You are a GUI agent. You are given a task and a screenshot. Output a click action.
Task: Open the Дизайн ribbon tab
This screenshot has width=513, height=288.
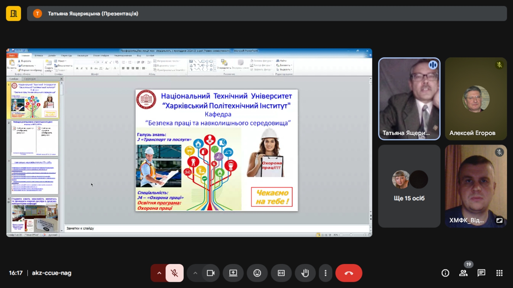(52, 56)
